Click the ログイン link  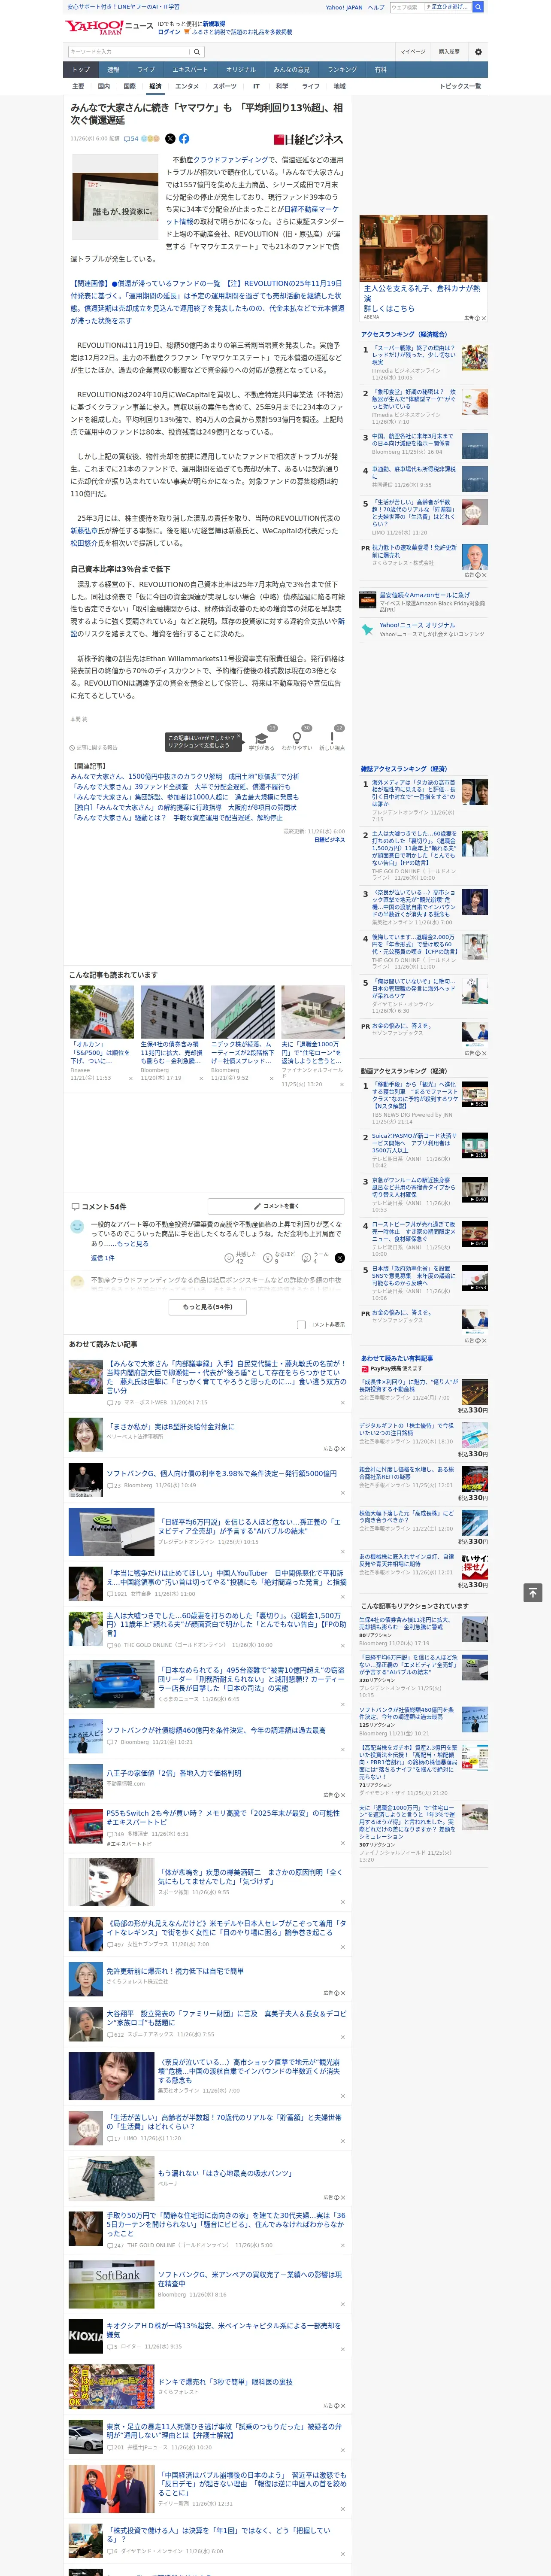point(169,32)
